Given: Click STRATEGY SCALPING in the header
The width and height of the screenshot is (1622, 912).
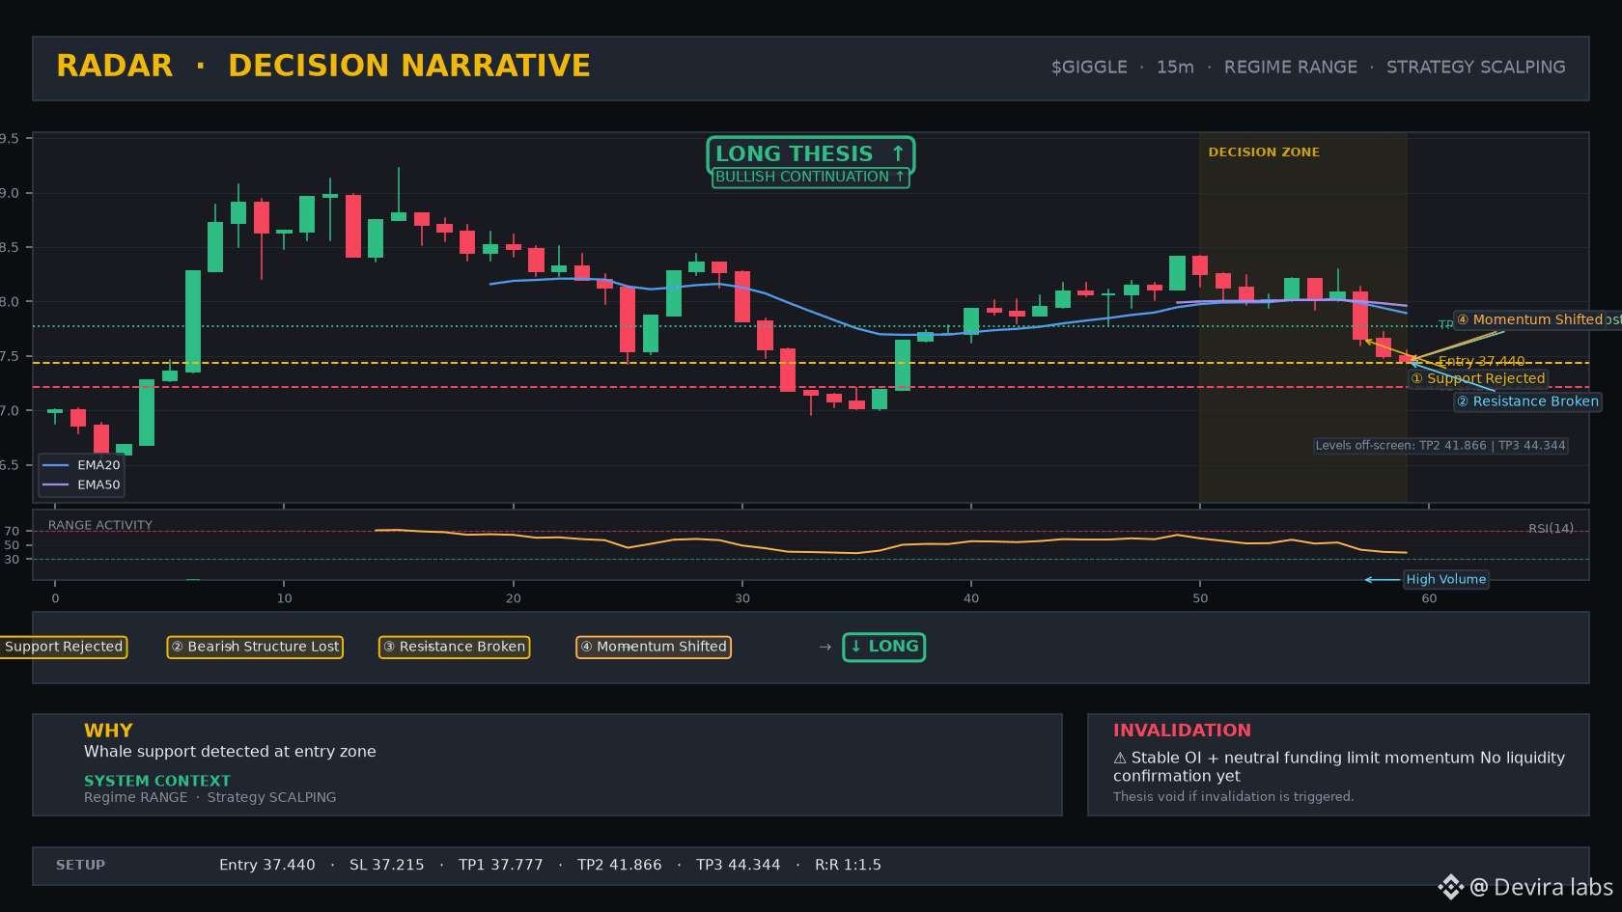Looking at the screenshot, I should point(1475,68).
